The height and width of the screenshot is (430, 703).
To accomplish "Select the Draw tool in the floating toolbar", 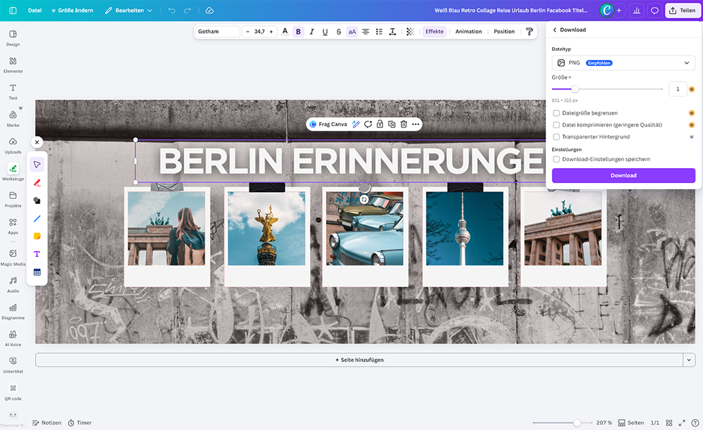I will [37, 182].
